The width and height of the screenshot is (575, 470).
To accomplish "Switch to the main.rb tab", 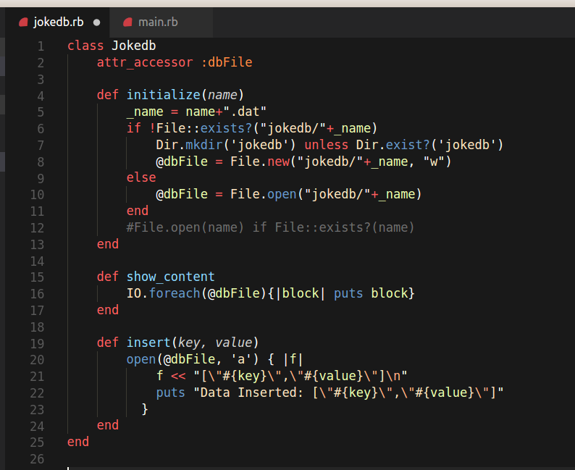I will [x=161, y=22].
